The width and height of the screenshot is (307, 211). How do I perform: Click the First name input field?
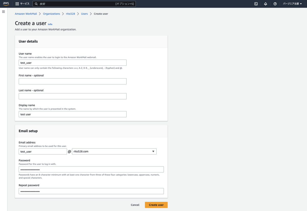click(72, 81)
